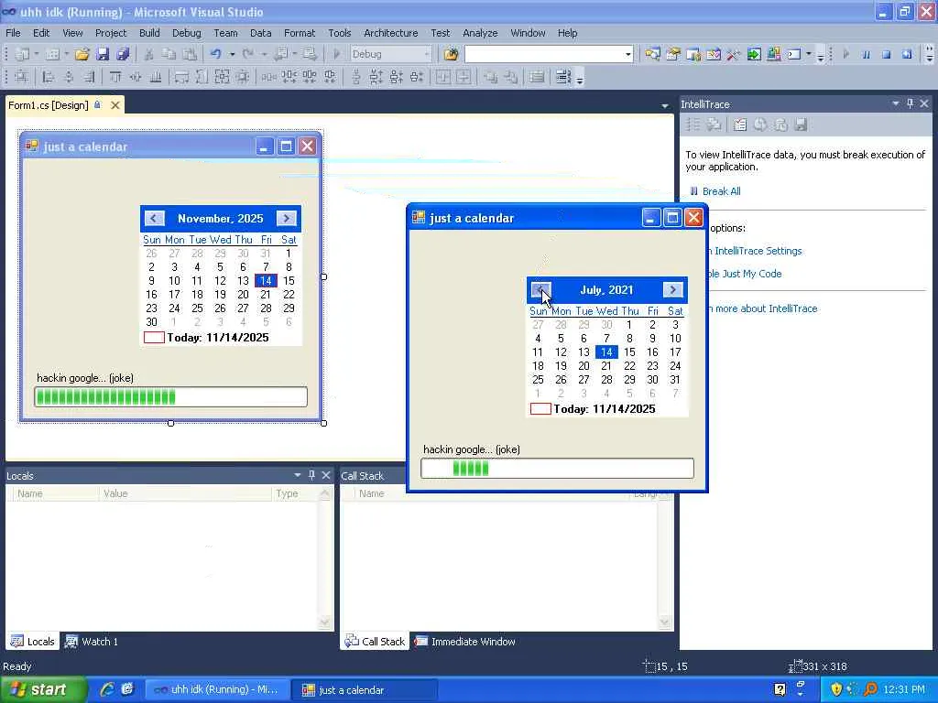
Task: Click the Command Window icon
Action: (x=794, y=54)
